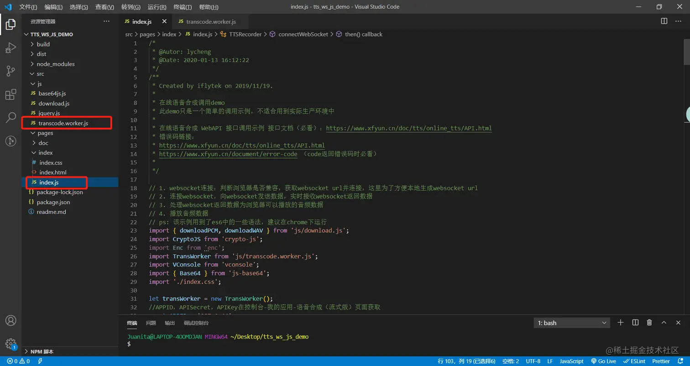
Task: Open the Source Control view
Action: pyautogui.click(x=10, y=71)
